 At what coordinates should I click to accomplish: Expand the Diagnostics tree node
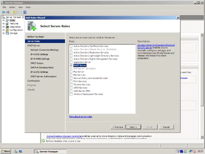click(x=4, y=27)
